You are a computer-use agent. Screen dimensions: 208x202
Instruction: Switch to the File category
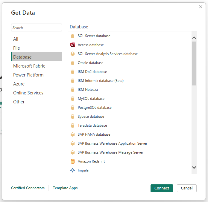(x=37, y=48)
